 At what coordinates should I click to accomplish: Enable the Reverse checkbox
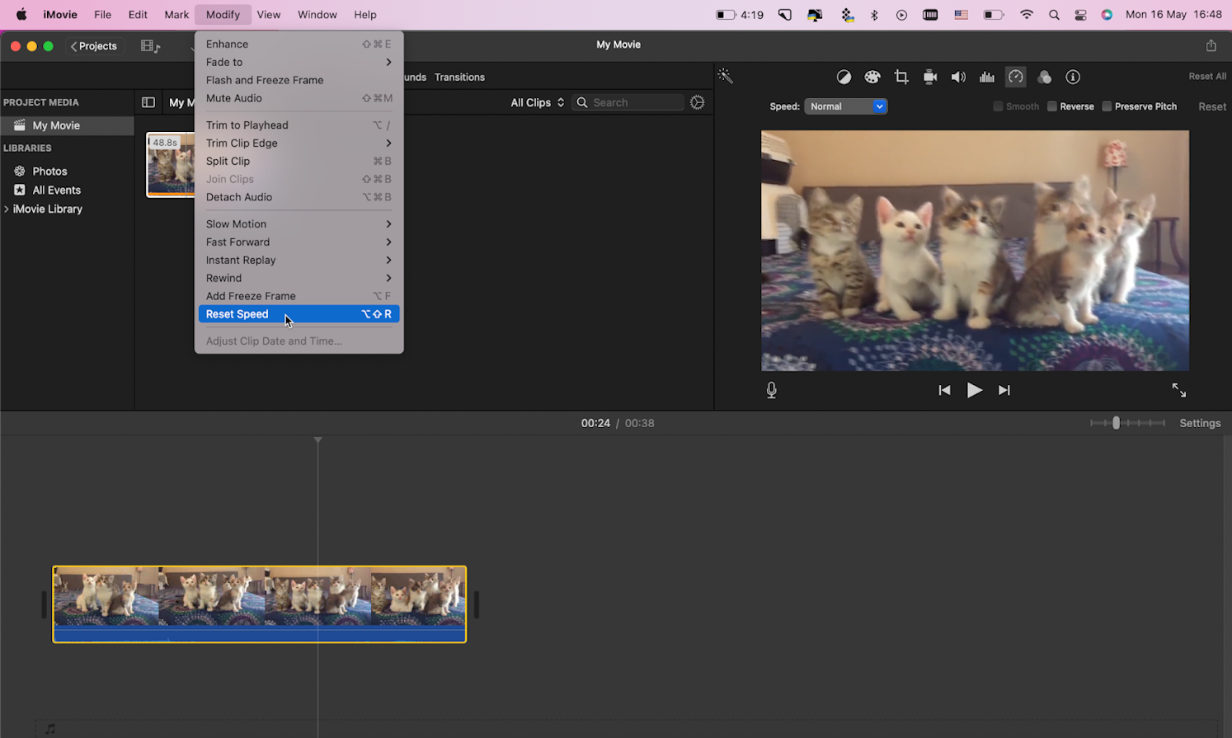(1052, 106)
